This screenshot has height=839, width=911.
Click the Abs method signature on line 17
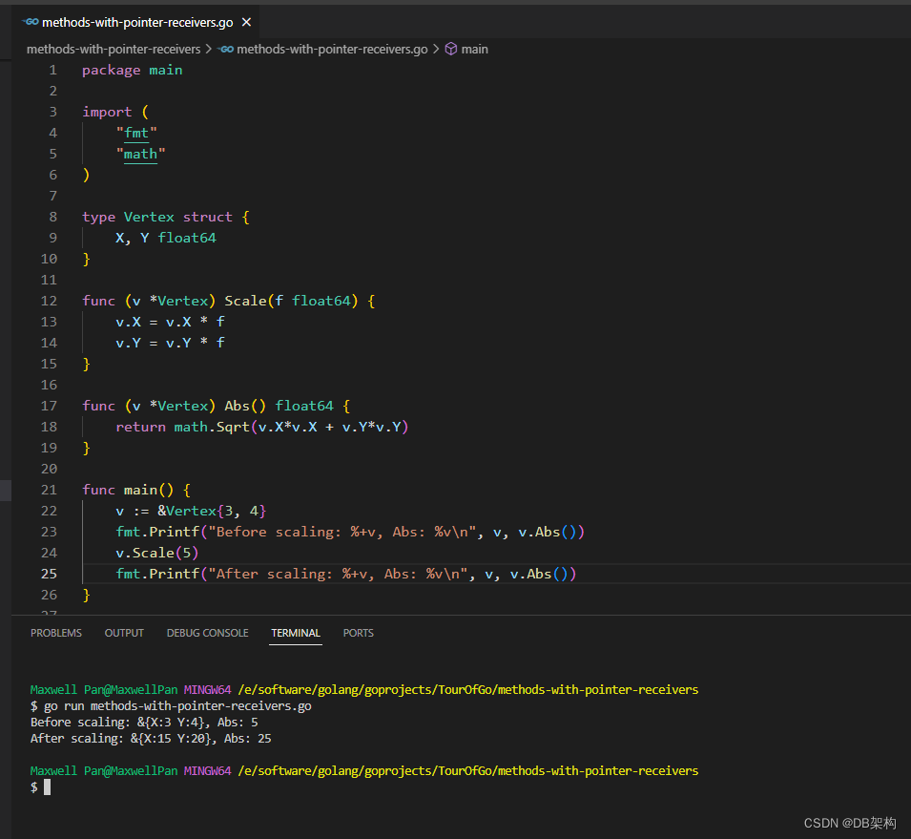coord(217,406)
